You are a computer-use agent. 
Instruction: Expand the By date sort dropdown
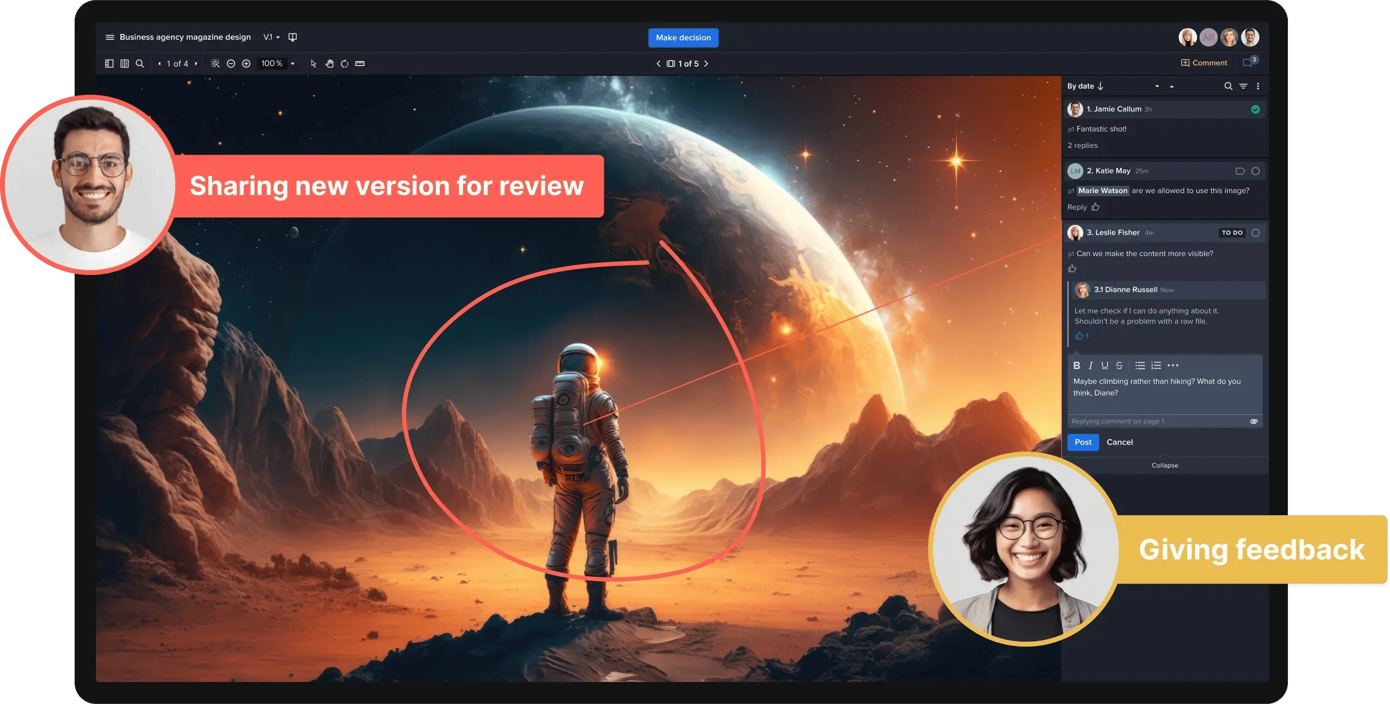[x=1157, y=86]
